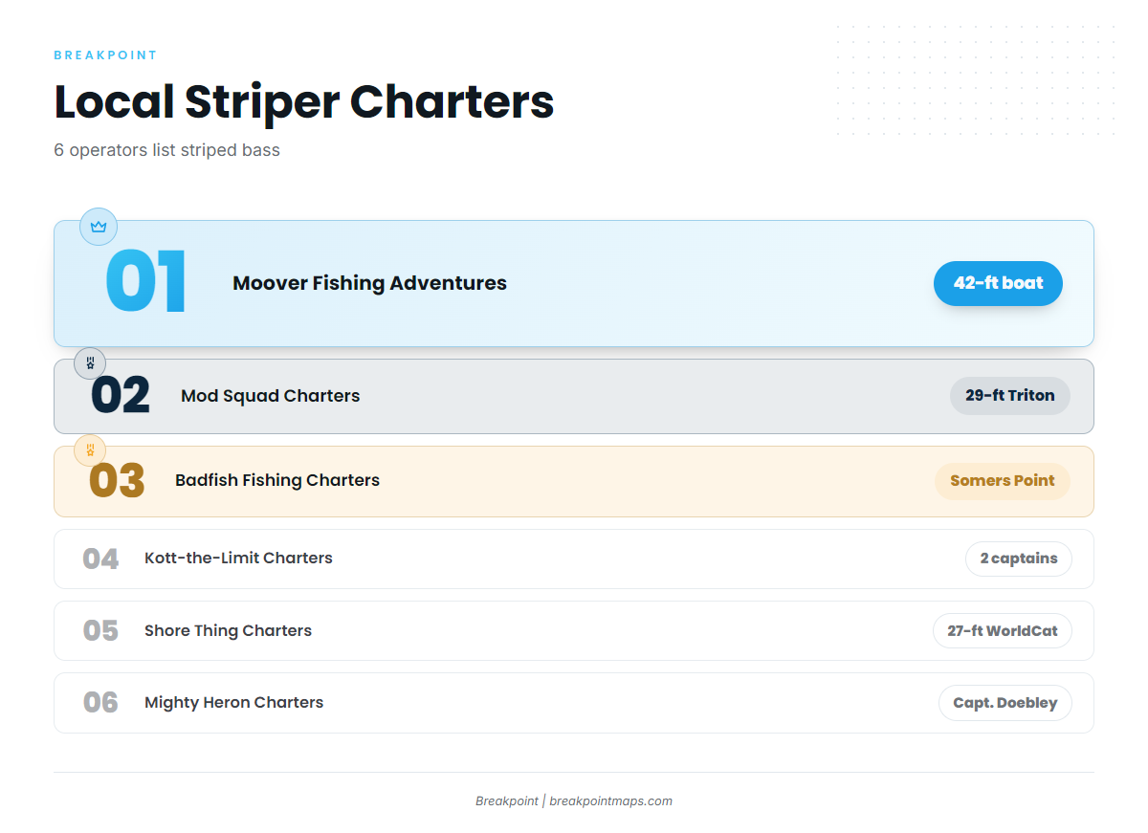The image size is (1148, 833).
Task: Click the large 01 rank number
Action: (x=146, y=282)
